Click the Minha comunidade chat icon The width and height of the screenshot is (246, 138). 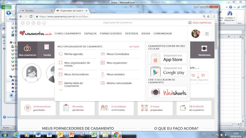103,83
